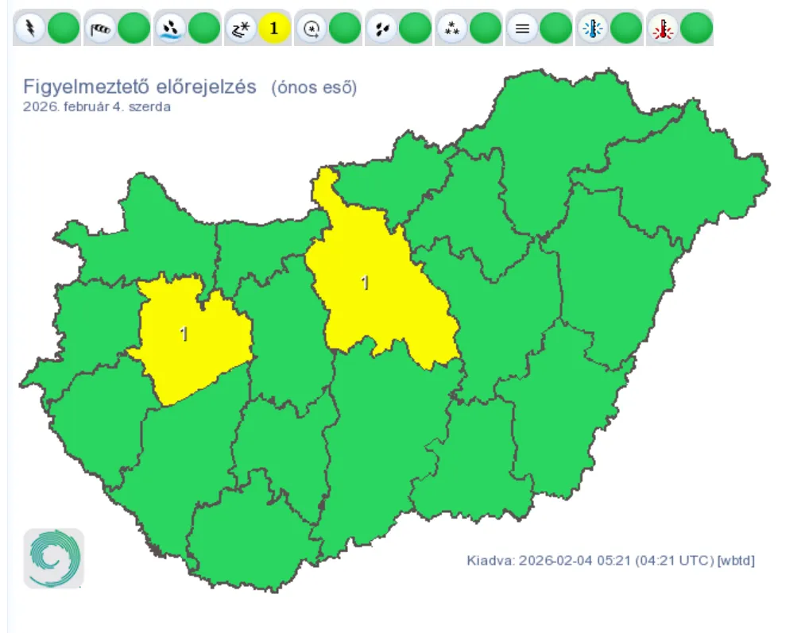Open the heavy rainfall cloudburst warning icon

169,29
